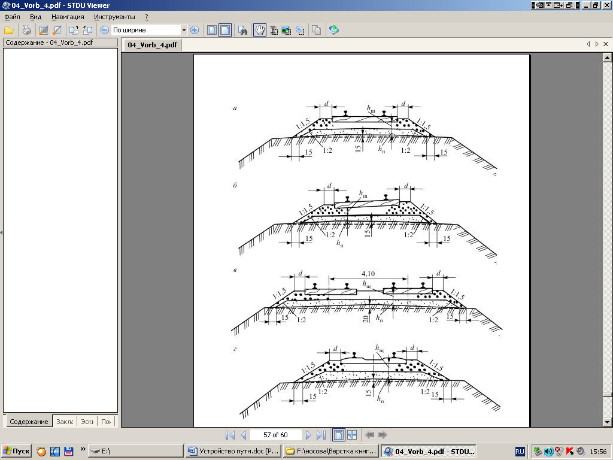The height and width of the screenshot is (460, 613).
Task: Open 'F:\носова\Верстка книг' taskbar folder
Action: [331, 451]
